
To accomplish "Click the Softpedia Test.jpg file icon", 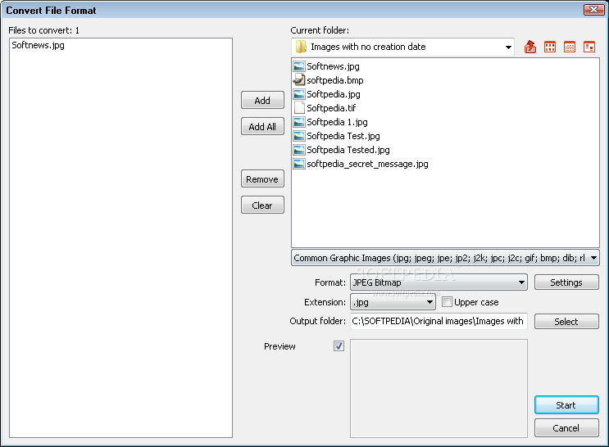I will coord(298,136).
